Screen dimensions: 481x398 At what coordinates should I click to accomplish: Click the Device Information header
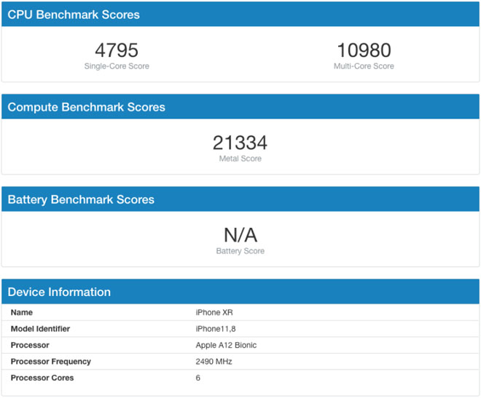(x=59, y=292)
